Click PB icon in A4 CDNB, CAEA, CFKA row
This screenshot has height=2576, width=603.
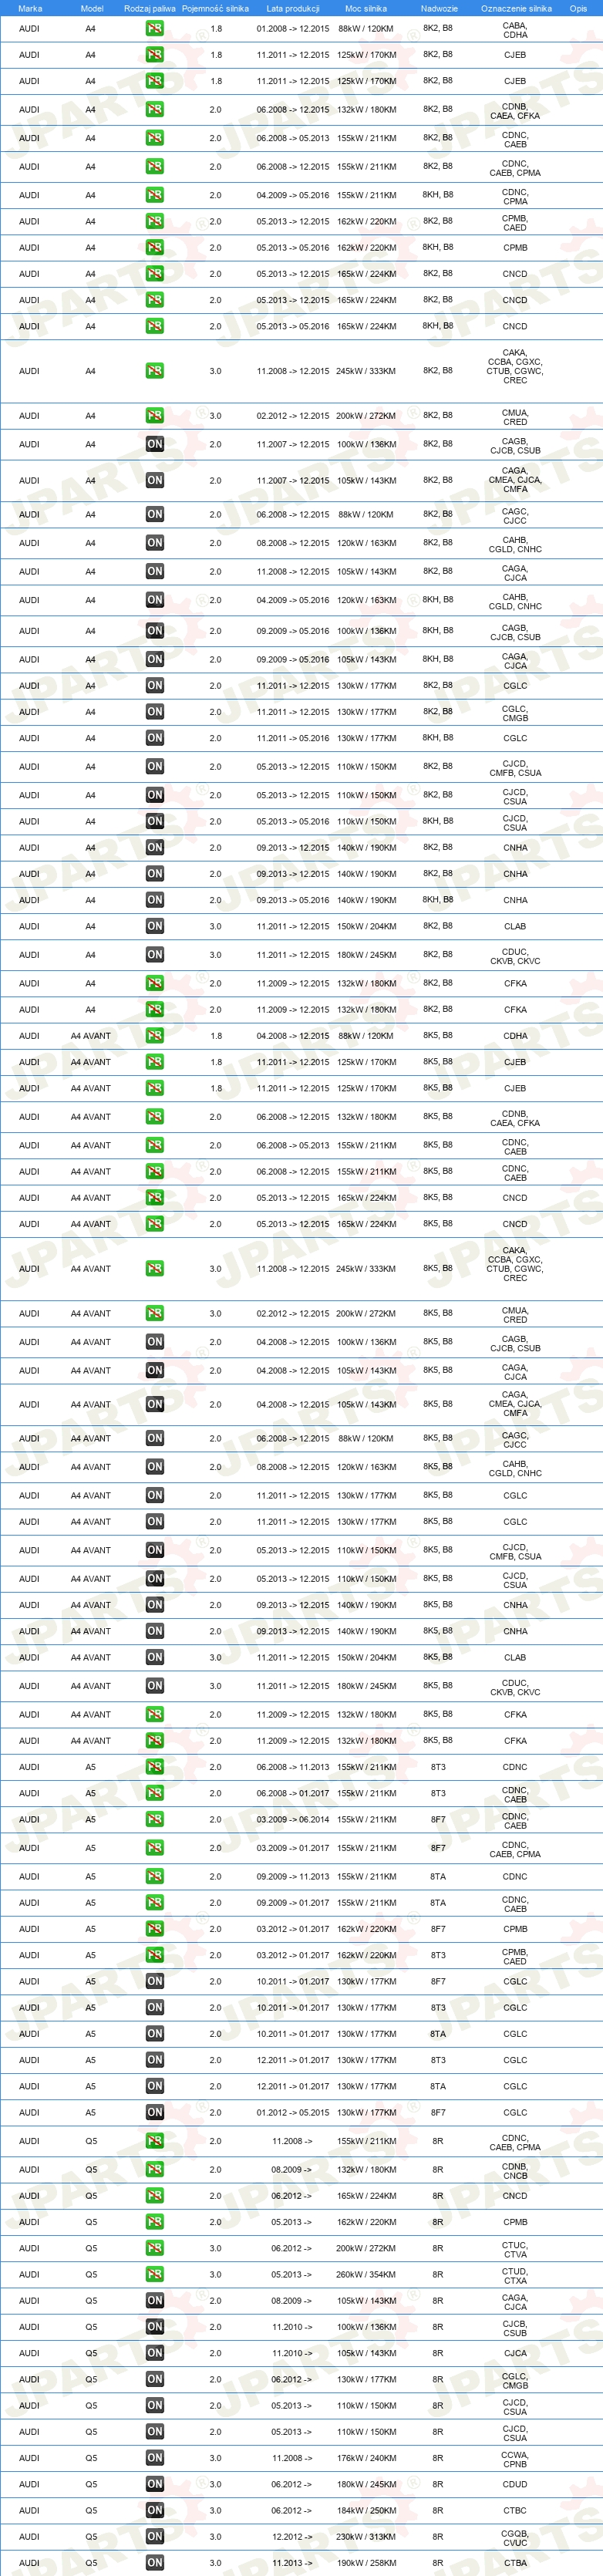154,110
